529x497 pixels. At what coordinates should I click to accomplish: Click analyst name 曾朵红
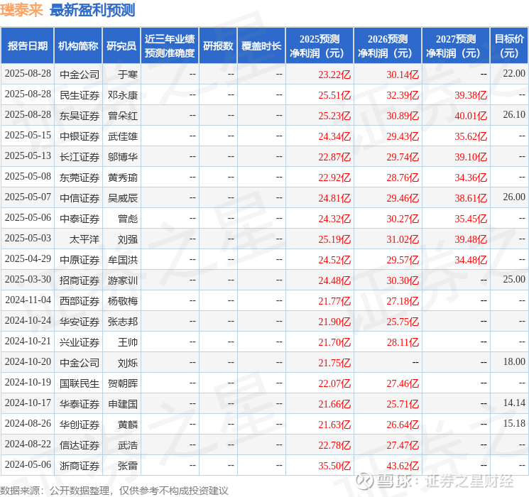pos(122,116)
